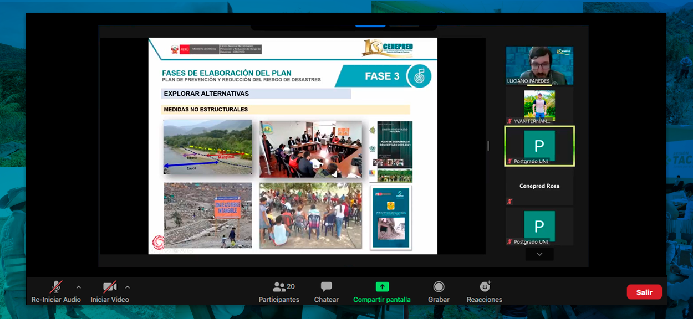
Task: Click the red spiral logo on the slide corner
Action: point(158,243)
